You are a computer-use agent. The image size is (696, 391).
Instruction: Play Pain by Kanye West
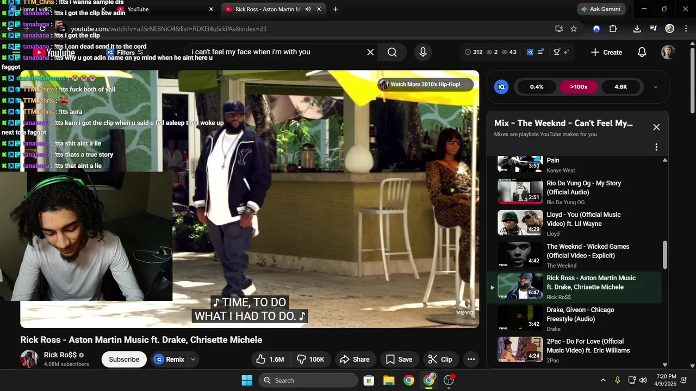pos(574,164)
